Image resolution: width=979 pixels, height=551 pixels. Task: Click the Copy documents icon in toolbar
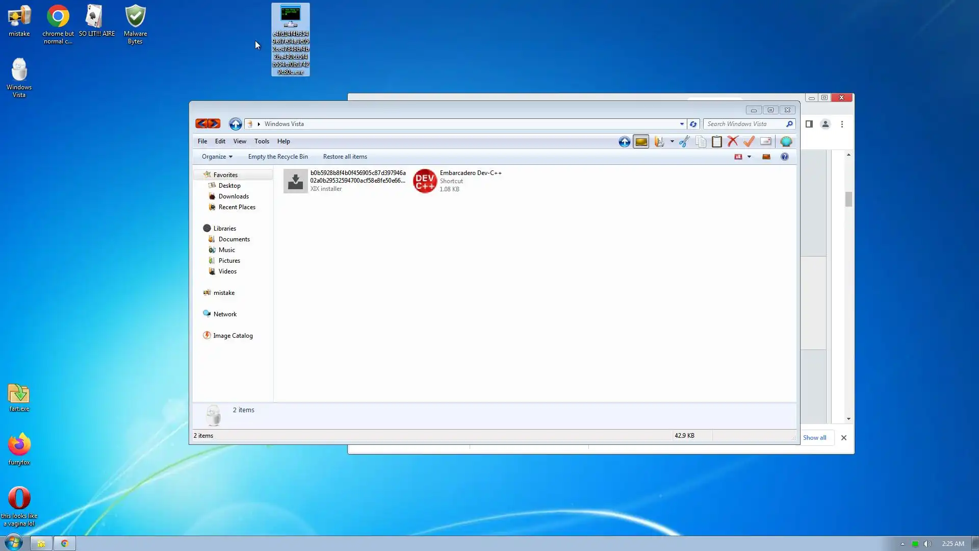coord(701,142)
